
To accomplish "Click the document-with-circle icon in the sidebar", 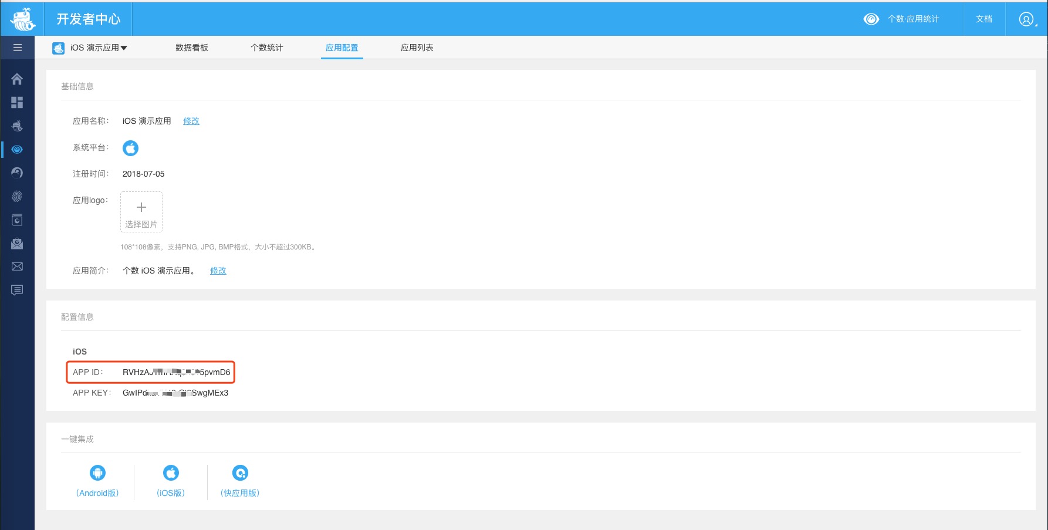I will click(17, 220).
